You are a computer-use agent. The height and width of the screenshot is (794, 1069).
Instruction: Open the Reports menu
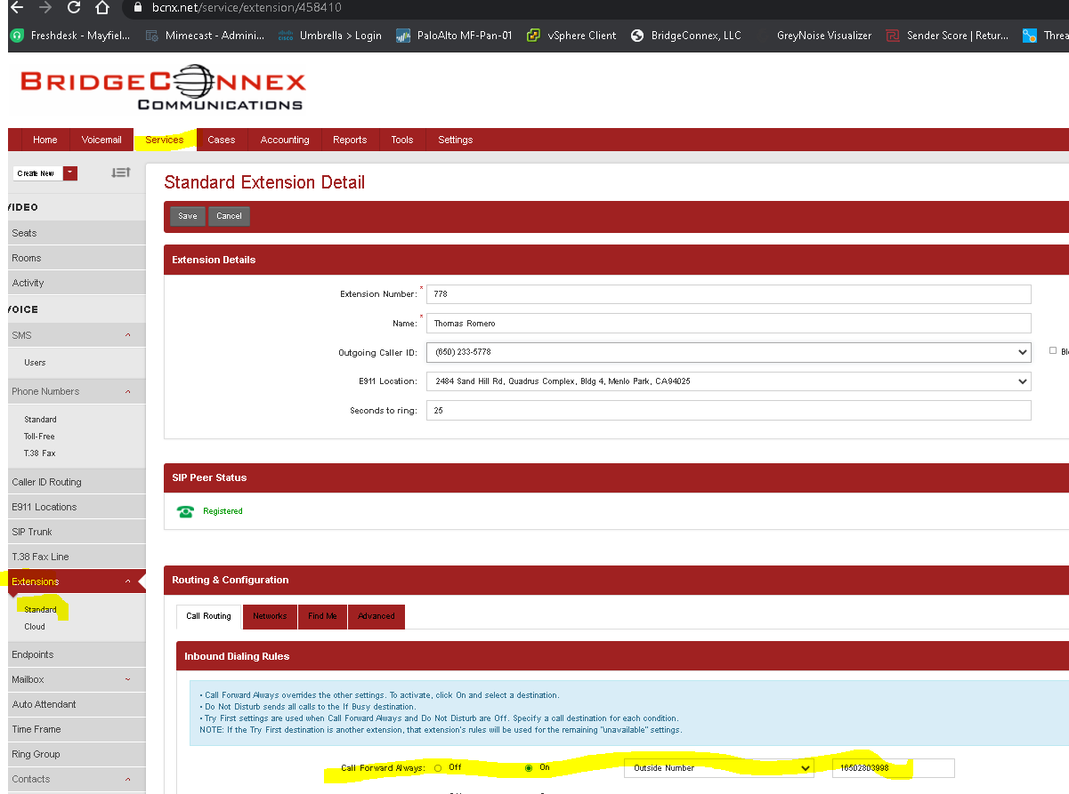click(x=350, y=140)
